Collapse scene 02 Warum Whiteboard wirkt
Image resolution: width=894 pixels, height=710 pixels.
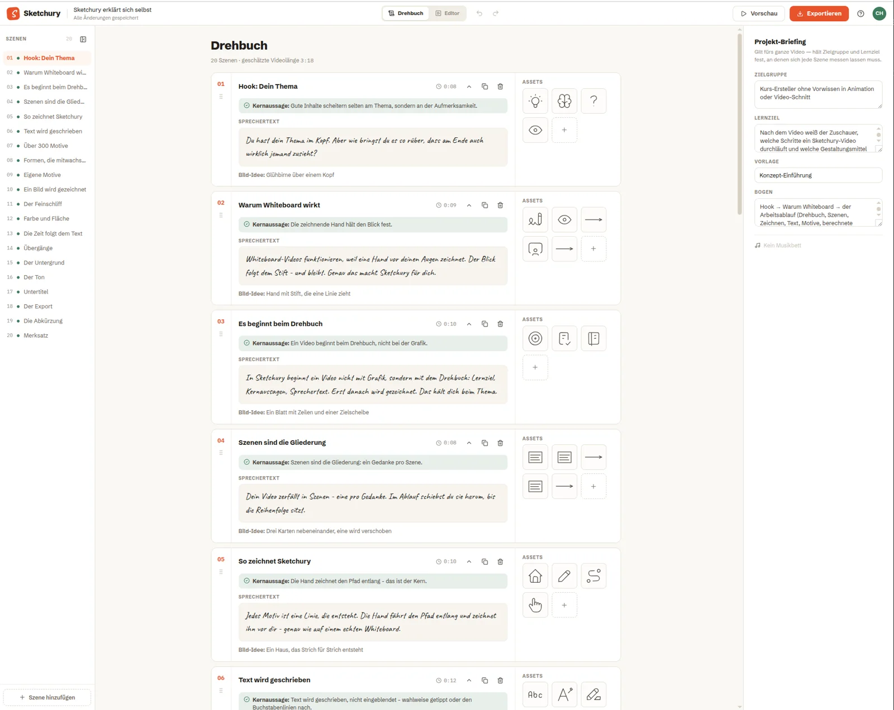[469, 205]
